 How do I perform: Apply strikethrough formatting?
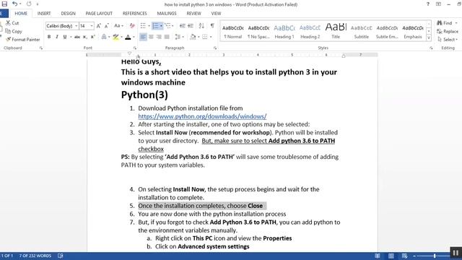coord(77,37)
